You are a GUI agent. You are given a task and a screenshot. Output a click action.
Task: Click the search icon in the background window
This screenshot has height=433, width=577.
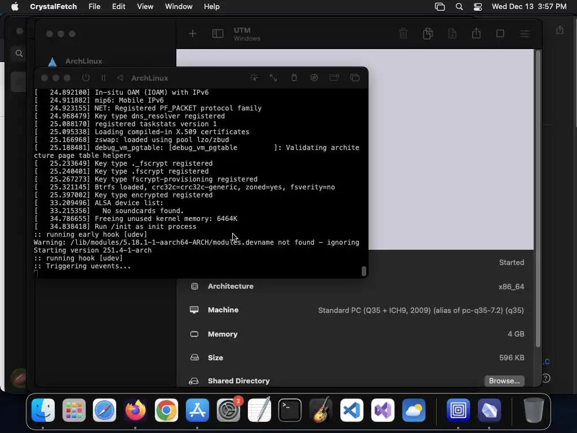(19, 54)
